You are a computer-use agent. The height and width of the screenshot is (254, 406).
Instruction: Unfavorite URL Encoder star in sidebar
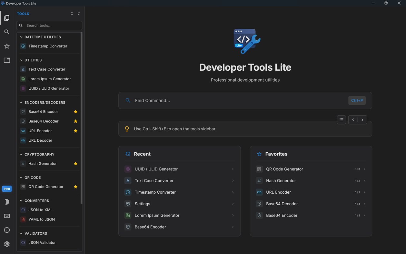click(75, 131)
